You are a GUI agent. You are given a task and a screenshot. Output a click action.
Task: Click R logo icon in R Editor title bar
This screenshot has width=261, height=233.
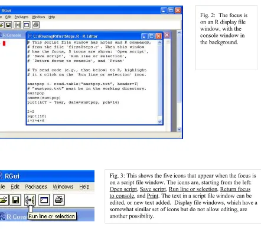point(30,36)
